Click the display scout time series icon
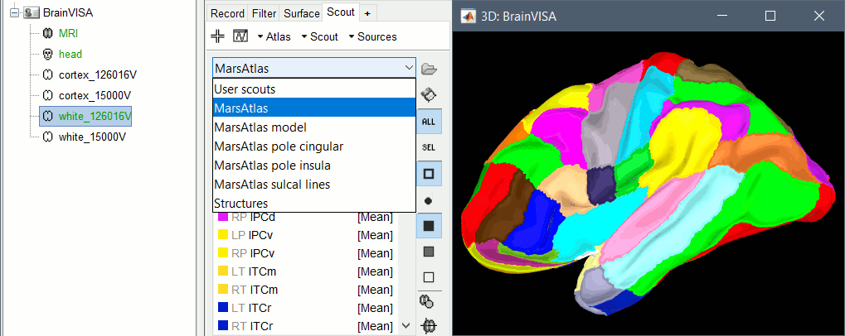Viewport: 845px width, 336px height. (240, 36)
